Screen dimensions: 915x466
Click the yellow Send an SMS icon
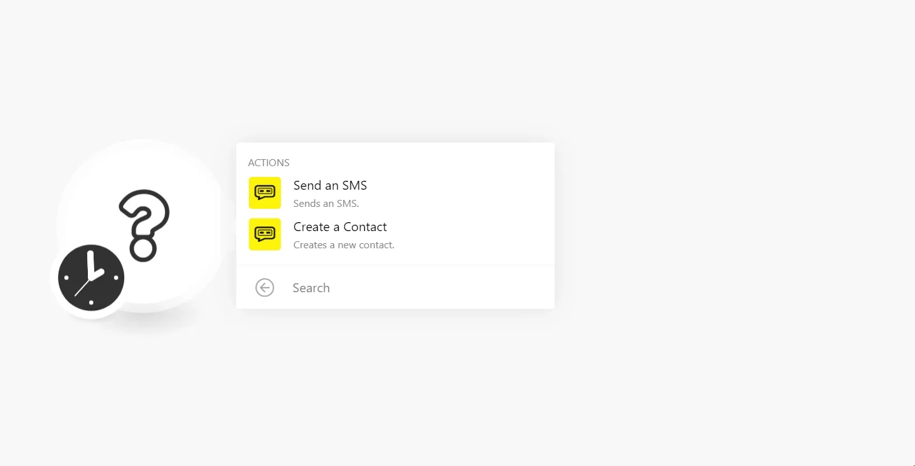(x=265, y=193)
